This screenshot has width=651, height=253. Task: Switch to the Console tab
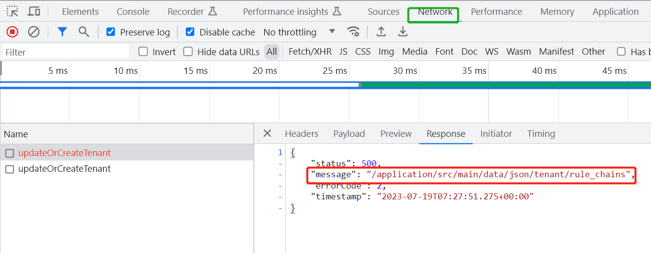tap(133, 12)
